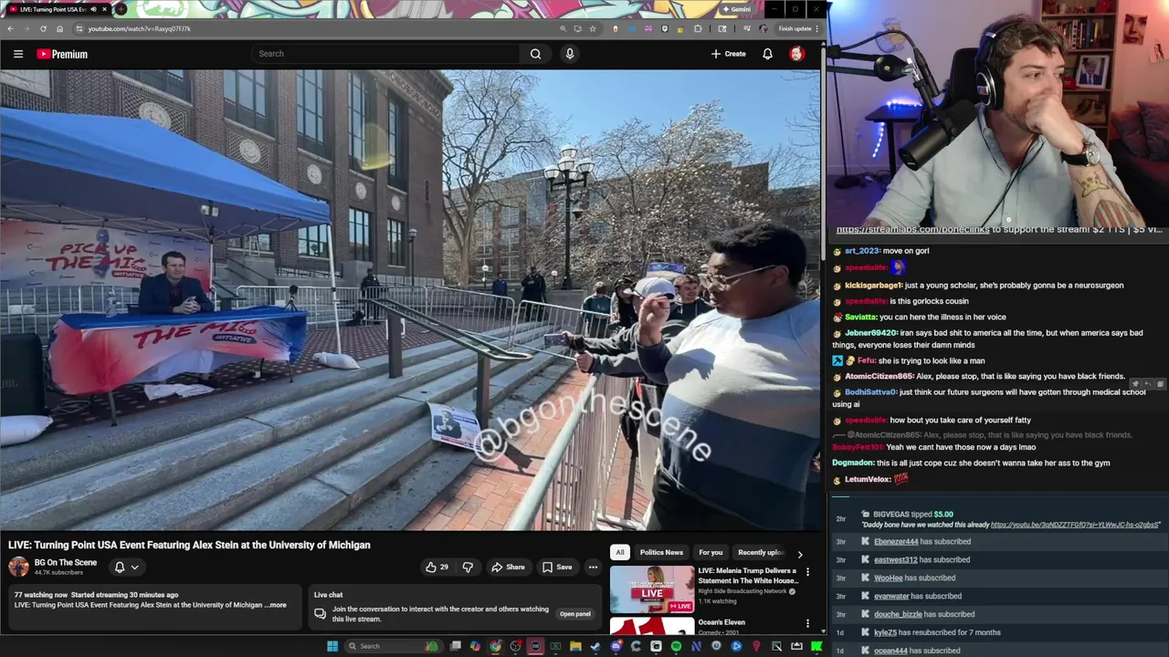Open the browser extensions puzzle icon
Screen dimensions: 1169x657
pos(698,28)
